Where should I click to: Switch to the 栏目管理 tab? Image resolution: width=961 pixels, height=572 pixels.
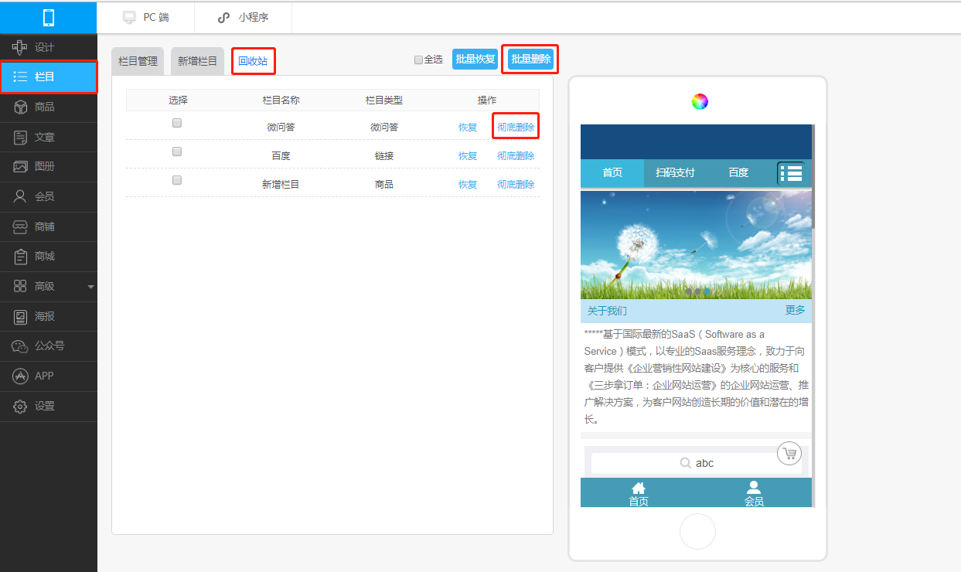138,61
